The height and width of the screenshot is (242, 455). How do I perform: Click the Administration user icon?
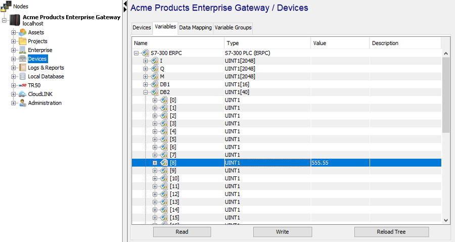23,103
